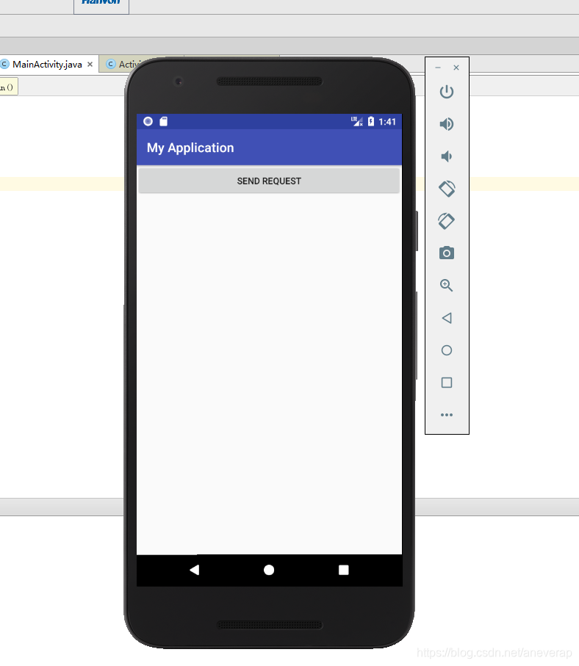Viewport: 579px width, 666px height.
Task: Minimize the emulator toolbar window
Action: click(438, 68)
